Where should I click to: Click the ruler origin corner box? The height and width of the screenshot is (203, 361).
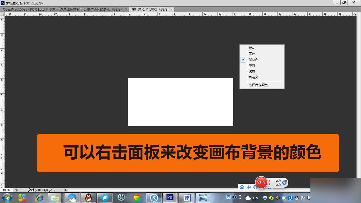2,14
